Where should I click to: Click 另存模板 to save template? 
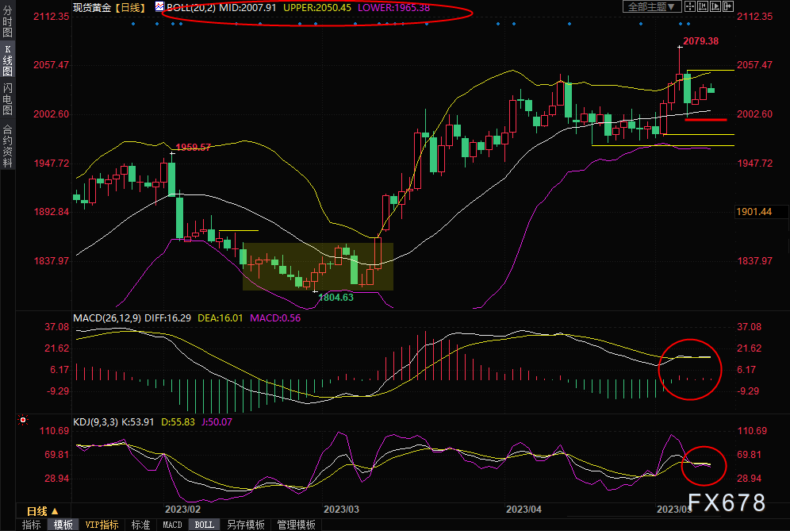tap(245, 525)
